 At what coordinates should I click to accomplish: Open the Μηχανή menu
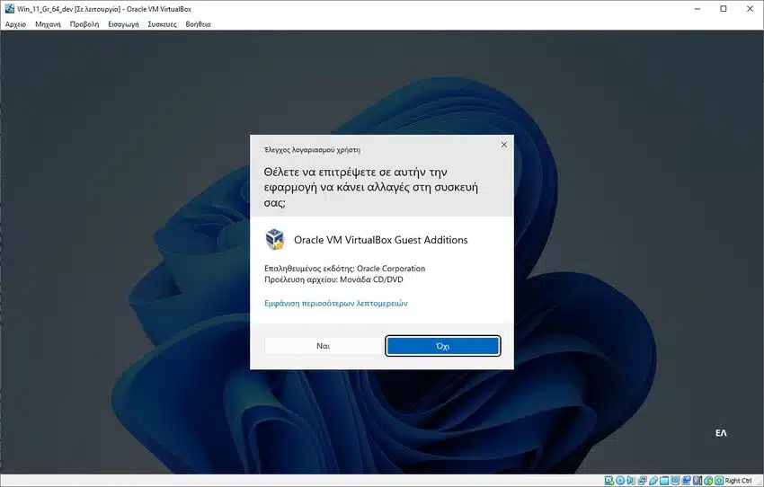click(48, 24)
